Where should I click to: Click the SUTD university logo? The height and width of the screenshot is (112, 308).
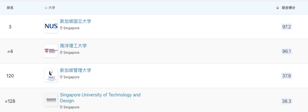(51, 100)
